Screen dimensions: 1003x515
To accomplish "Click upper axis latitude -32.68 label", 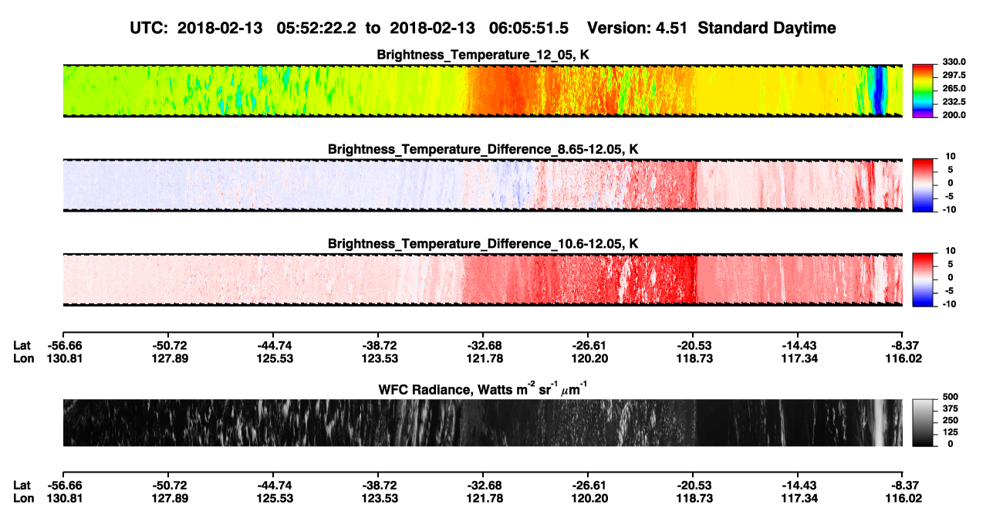I will tap(483, 345).
